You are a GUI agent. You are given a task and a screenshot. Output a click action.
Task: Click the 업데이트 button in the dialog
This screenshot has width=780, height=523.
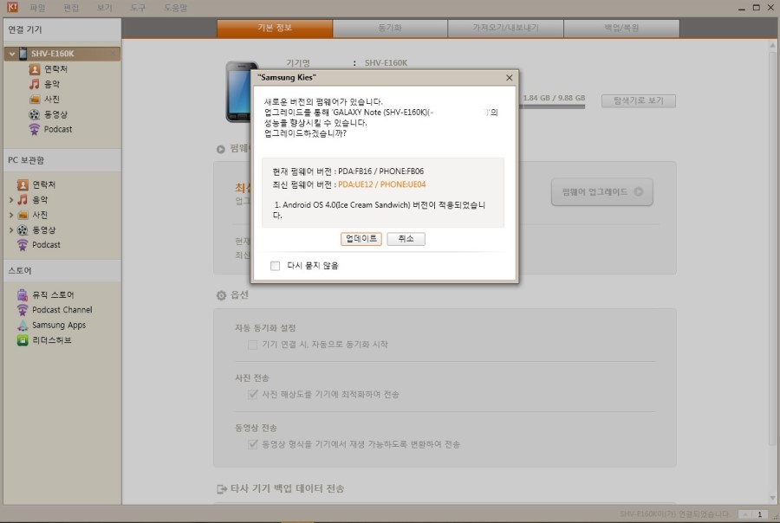361,239
